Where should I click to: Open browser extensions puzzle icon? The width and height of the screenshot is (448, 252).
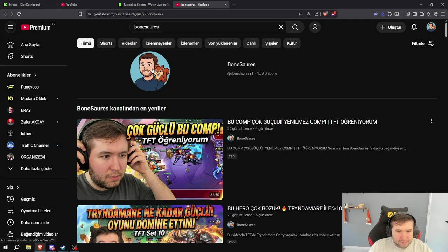(x=390, y=14)
